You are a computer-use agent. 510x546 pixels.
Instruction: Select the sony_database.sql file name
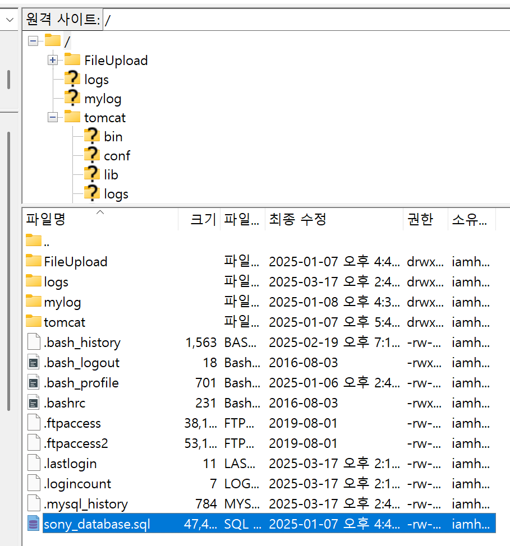click(97, 524)
